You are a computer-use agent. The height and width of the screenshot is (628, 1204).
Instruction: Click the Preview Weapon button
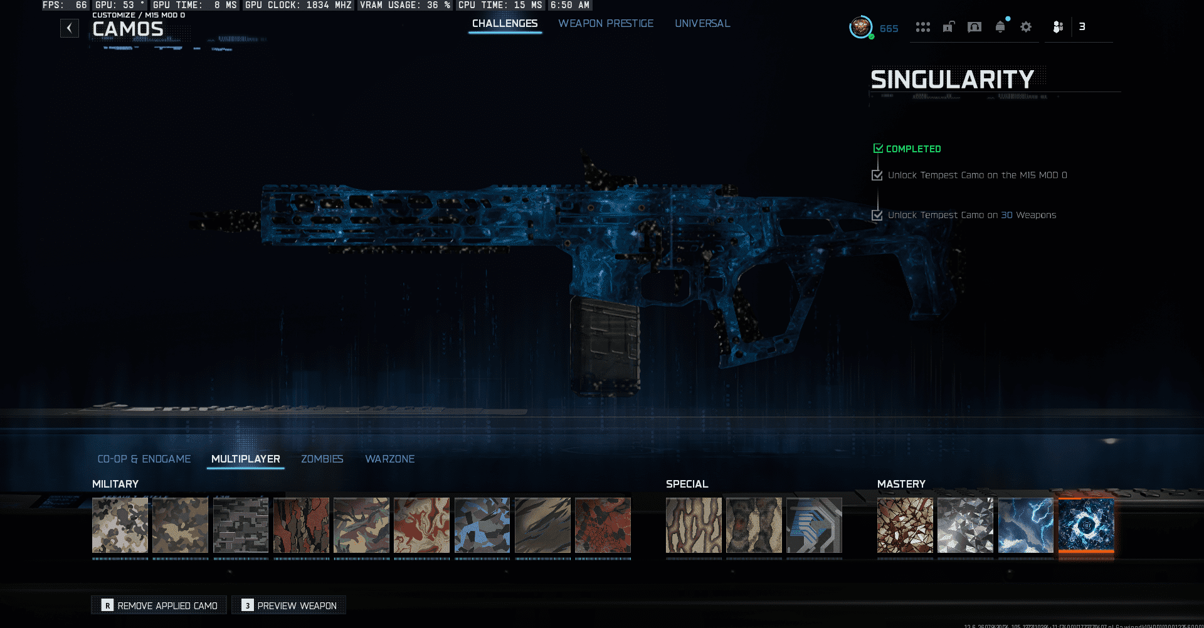coord(289,605)
